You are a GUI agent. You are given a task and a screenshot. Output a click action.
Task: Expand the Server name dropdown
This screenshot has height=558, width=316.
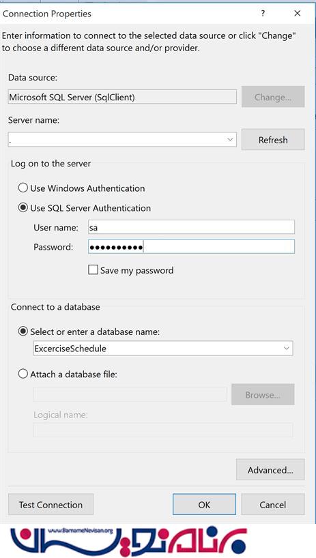point(230,139)
